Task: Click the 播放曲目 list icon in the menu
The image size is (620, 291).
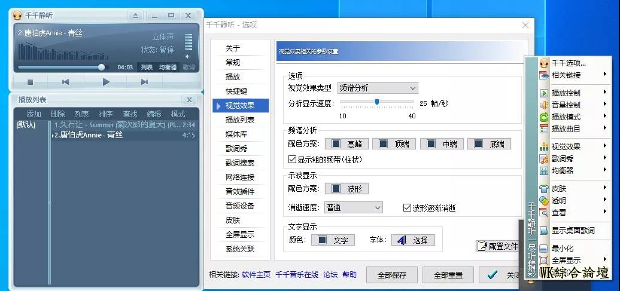Action: pyautogui.click(x=544, y=128)
